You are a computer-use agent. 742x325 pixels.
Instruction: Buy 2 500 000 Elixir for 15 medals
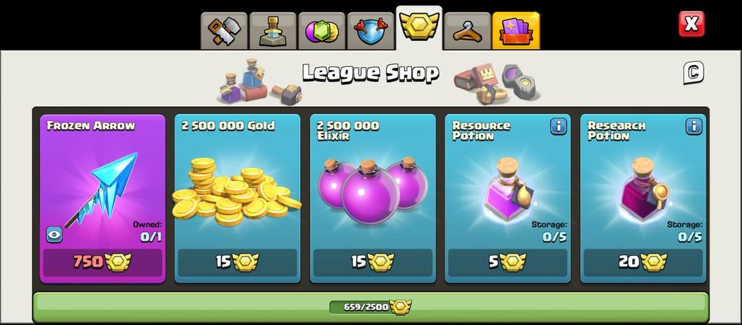pyautogui.click(x=373, y=262)
